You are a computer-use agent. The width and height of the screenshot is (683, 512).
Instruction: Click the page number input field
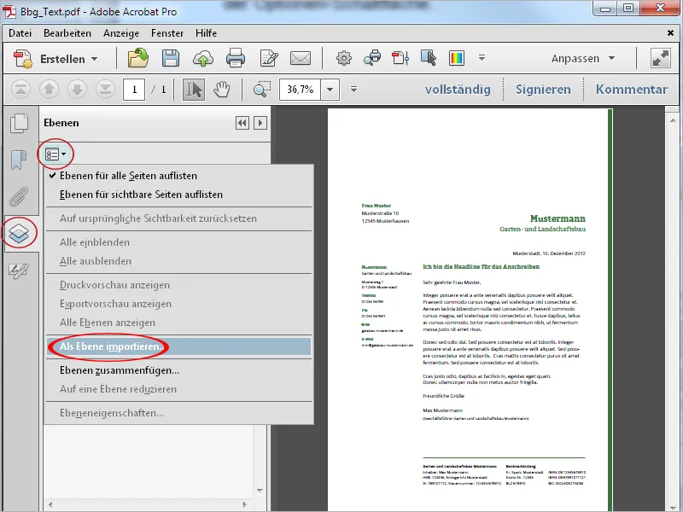(x=134, y=90)
